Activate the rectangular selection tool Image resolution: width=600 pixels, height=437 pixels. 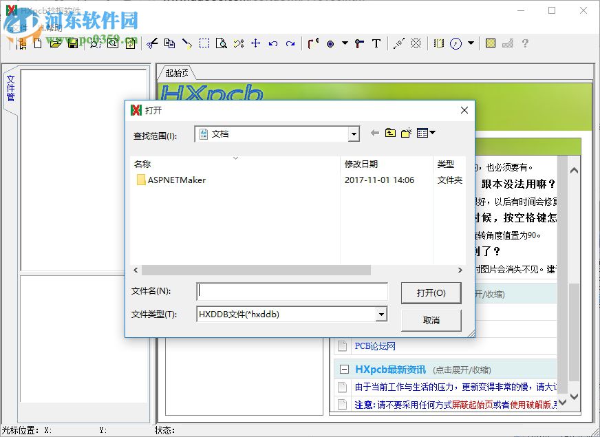(x=204, y=43)
